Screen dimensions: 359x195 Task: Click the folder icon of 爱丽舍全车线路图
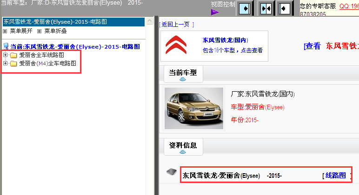(13, 55)
